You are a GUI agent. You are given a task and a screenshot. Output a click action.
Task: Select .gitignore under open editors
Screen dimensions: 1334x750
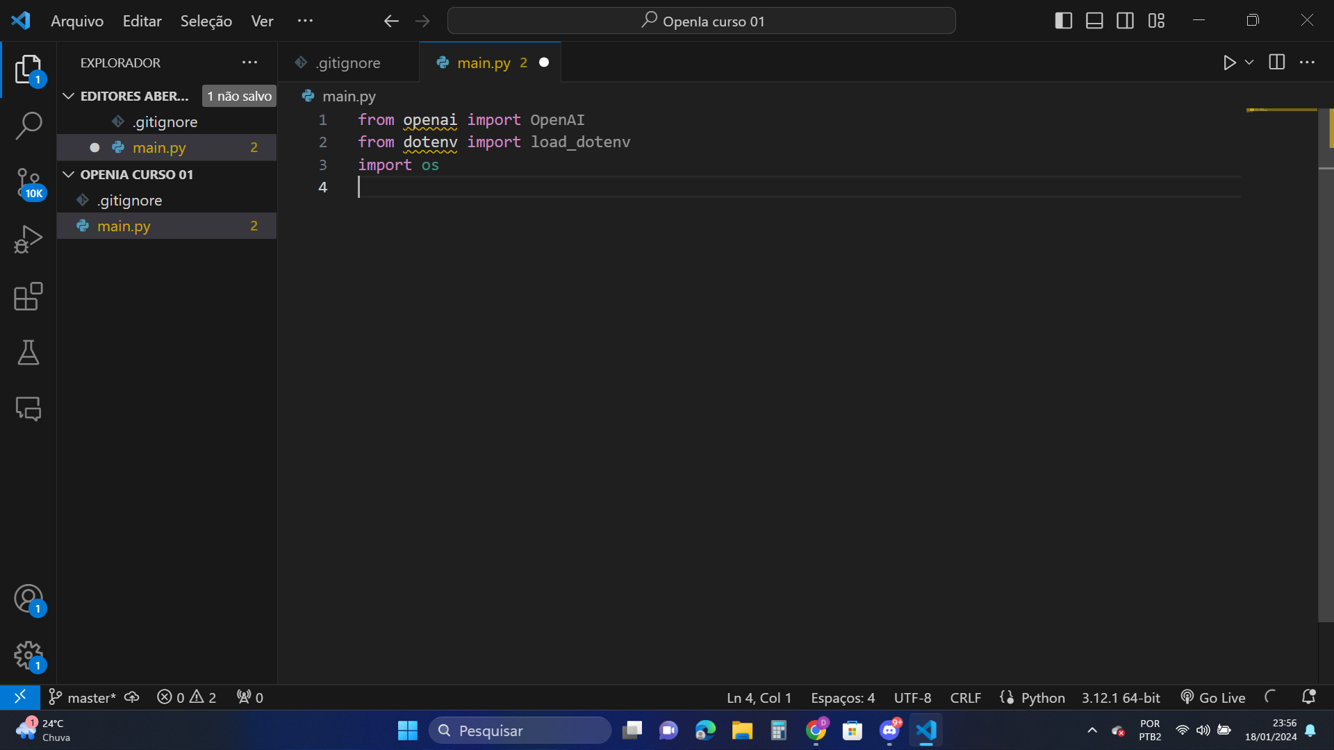click(167, 122)
